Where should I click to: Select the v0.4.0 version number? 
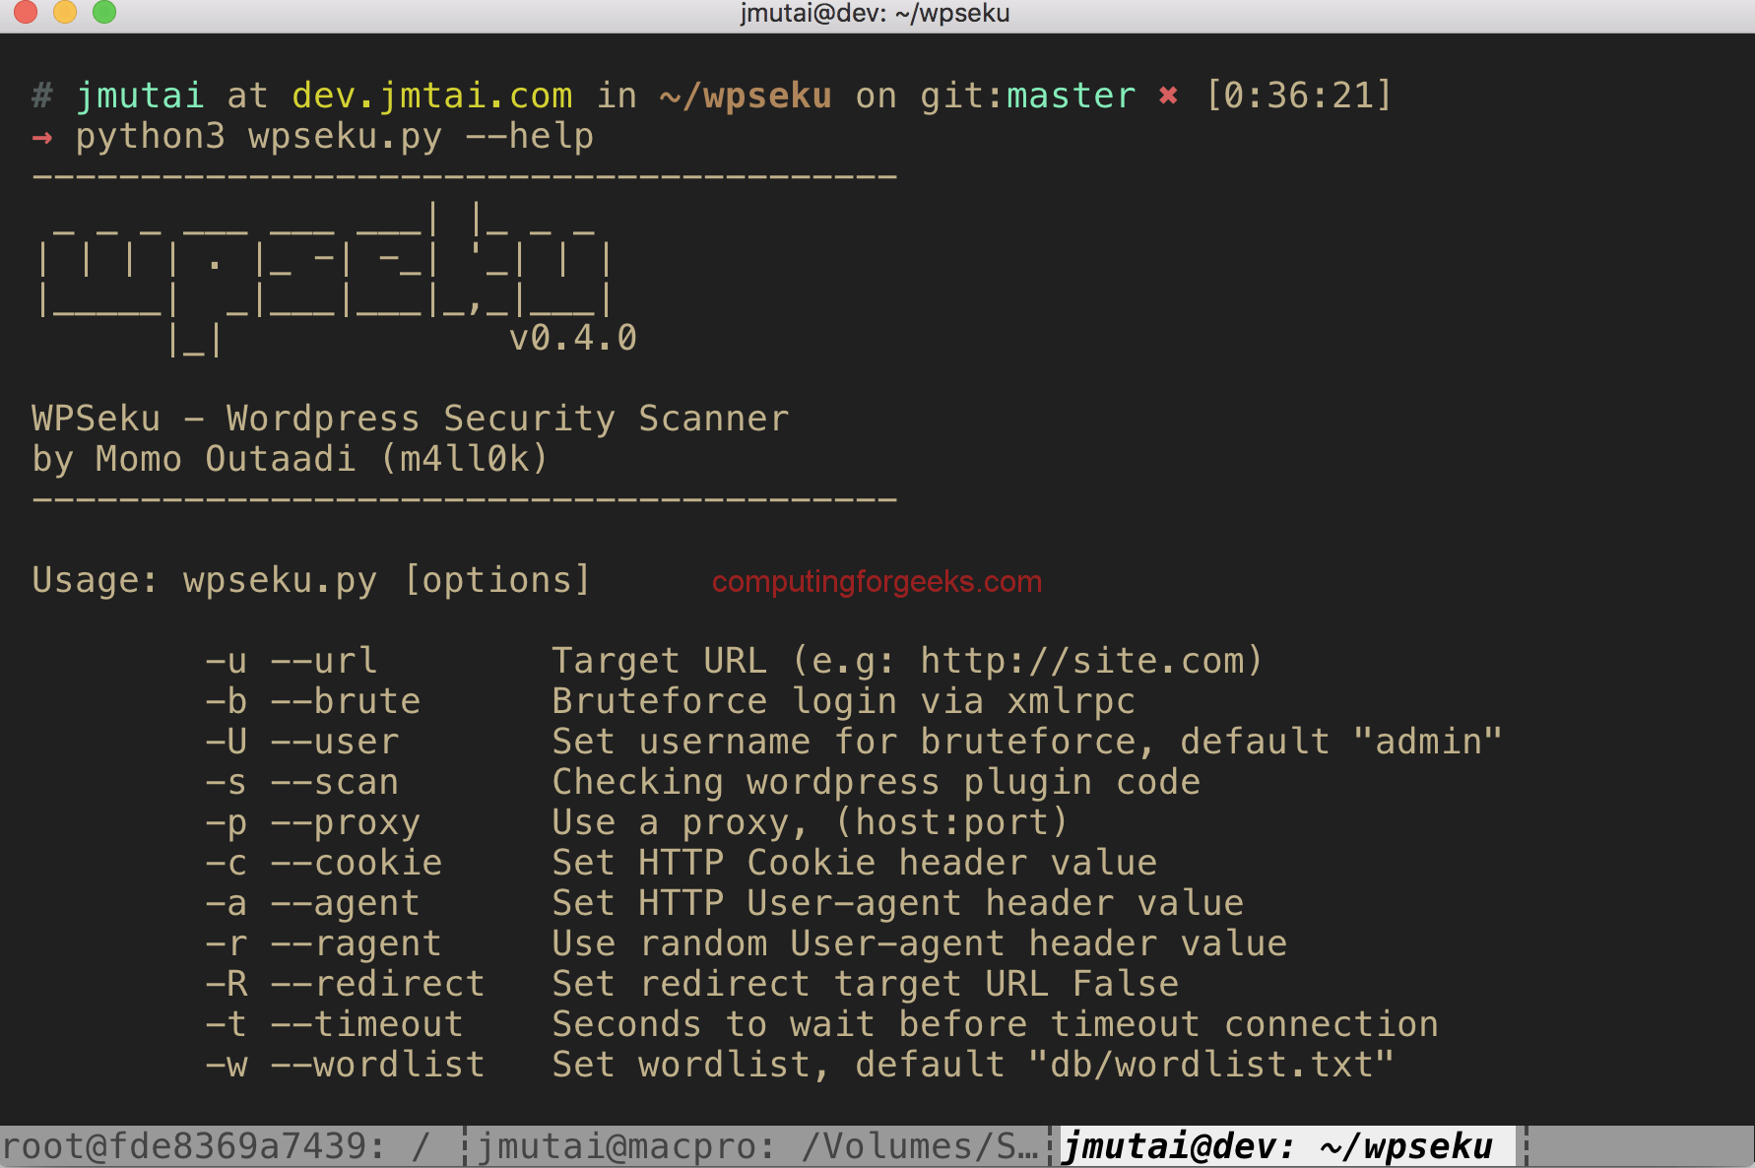pos(571,337)
